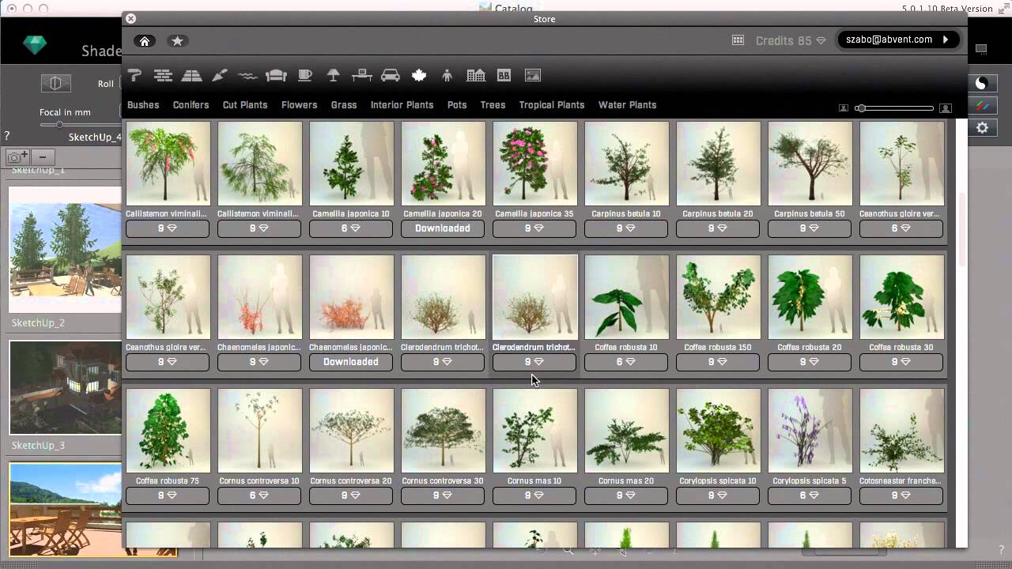Buy Cornus controversa 10 for 6 credits
1012x569 pixels.
click(x=259, y=496)
